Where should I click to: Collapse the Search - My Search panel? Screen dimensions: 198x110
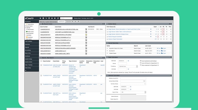pyautogui.click(x=41, y=58)
